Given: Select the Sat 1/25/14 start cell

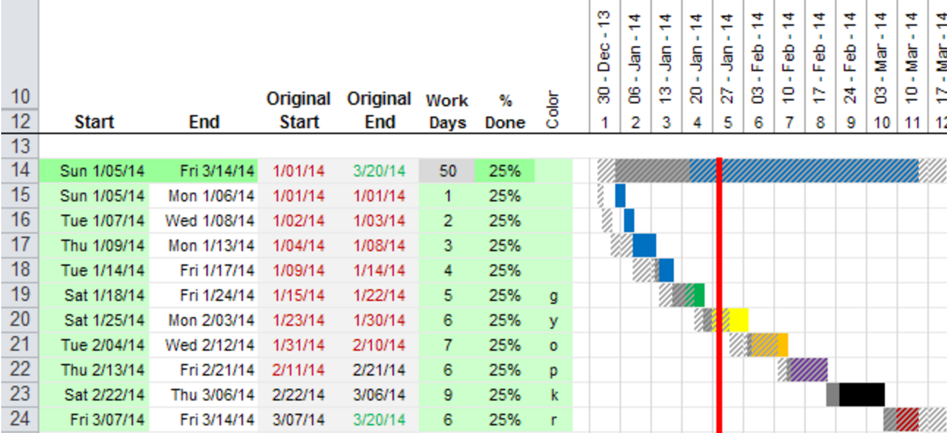Looking at the screenshot, I should click(94, 320).
